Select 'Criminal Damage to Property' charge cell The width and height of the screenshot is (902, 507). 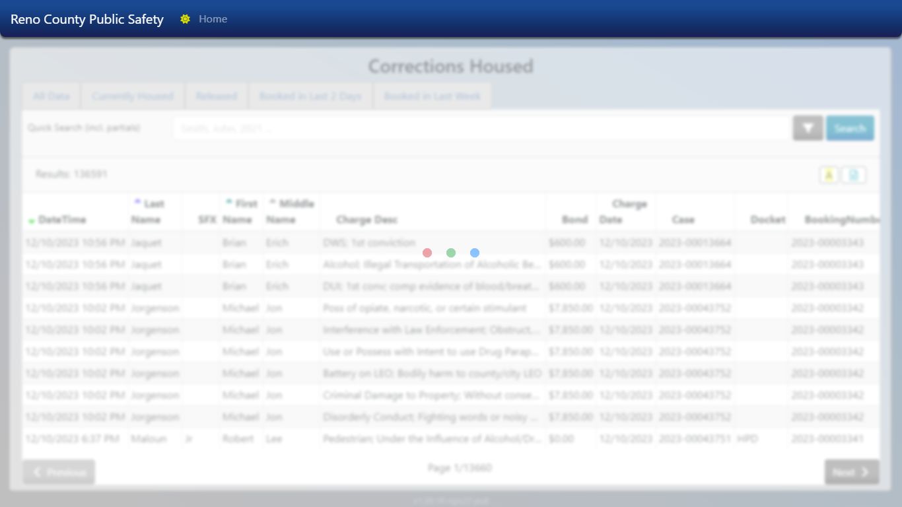coord(433,395)
